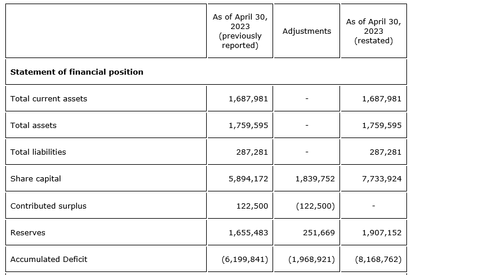
Task: Select the Share capital adjustment value 1,839,752
Action: (x=315, y=179)
